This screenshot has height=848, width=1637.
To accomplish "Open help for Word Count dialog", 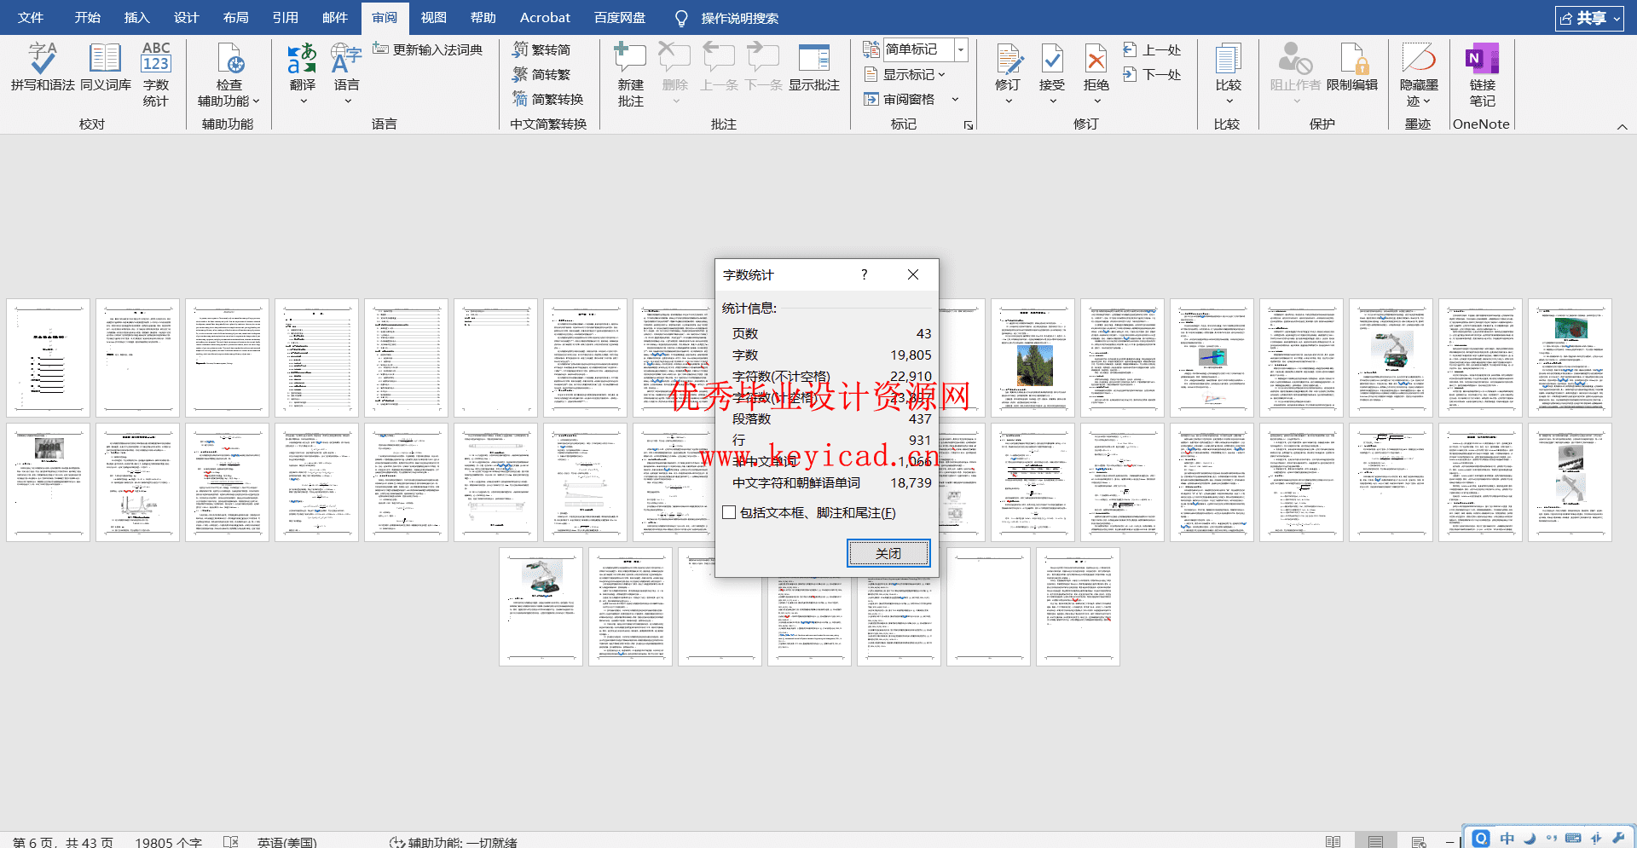I will 865,274.
